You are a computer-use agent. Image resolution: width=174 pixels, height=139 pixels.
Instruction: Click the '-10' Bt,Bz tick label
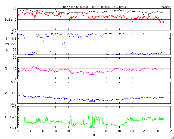14,30
